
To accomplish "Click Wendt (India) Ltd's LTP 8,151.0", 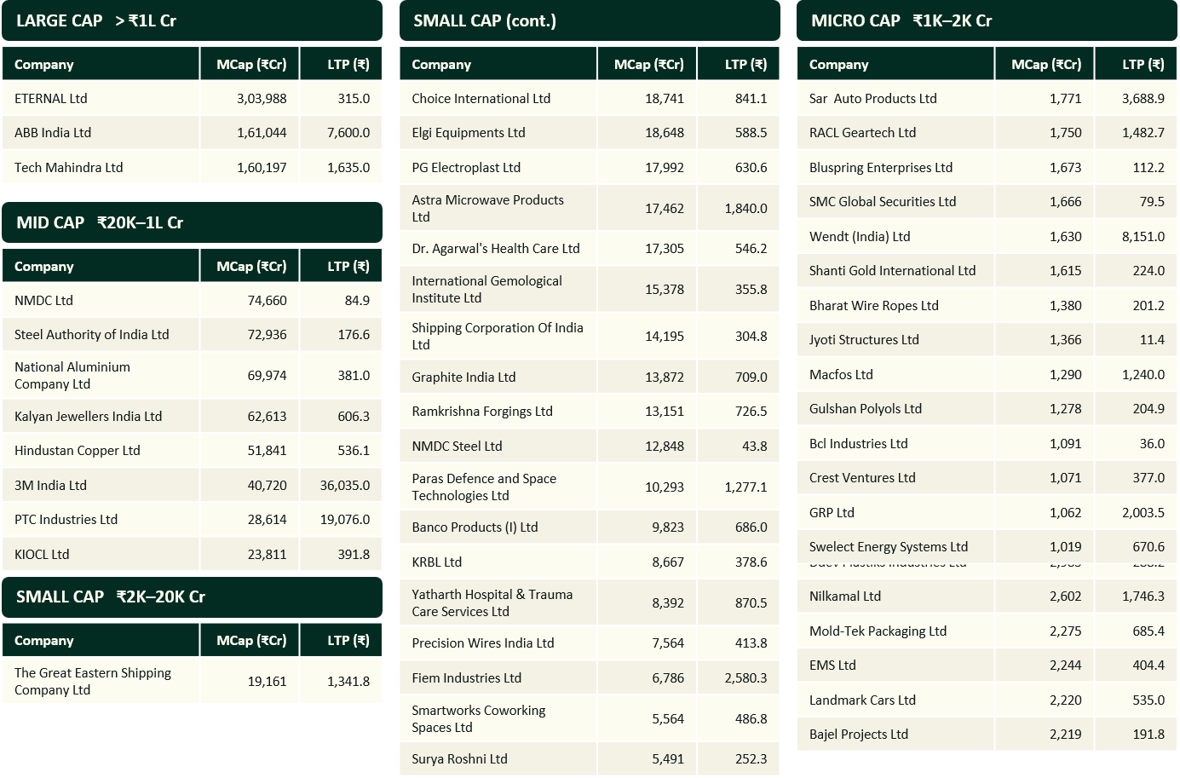I will [x=1143, y=237].
